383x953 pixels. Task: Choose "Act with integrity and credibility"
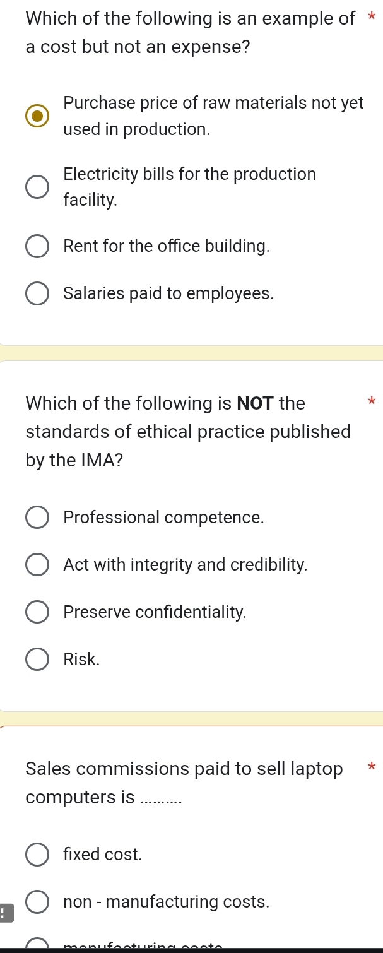click(x=37, y=564)
